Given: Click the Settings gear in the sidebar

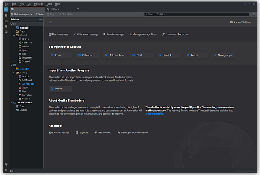Looking at the screenshot, I should [x=6, y=164].
